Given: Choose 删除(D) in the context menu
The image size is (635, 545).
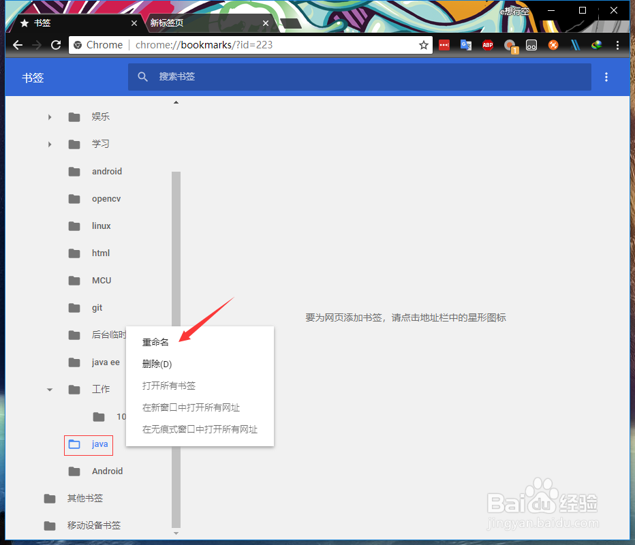Looking at the screenshot, I should [157, 363].
